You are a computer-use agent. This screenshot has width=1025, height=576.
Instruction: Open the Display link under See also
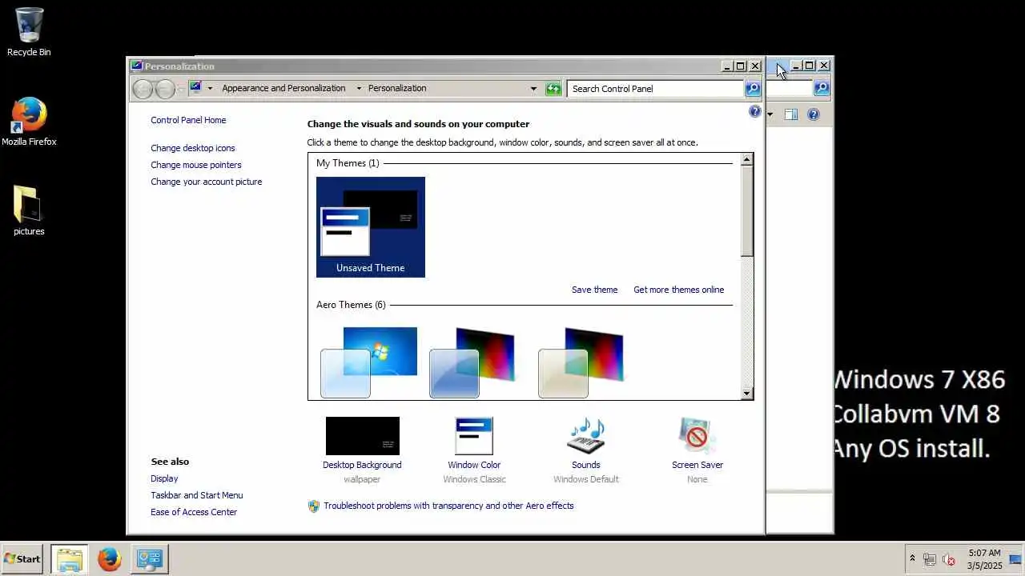coord(164,478)
